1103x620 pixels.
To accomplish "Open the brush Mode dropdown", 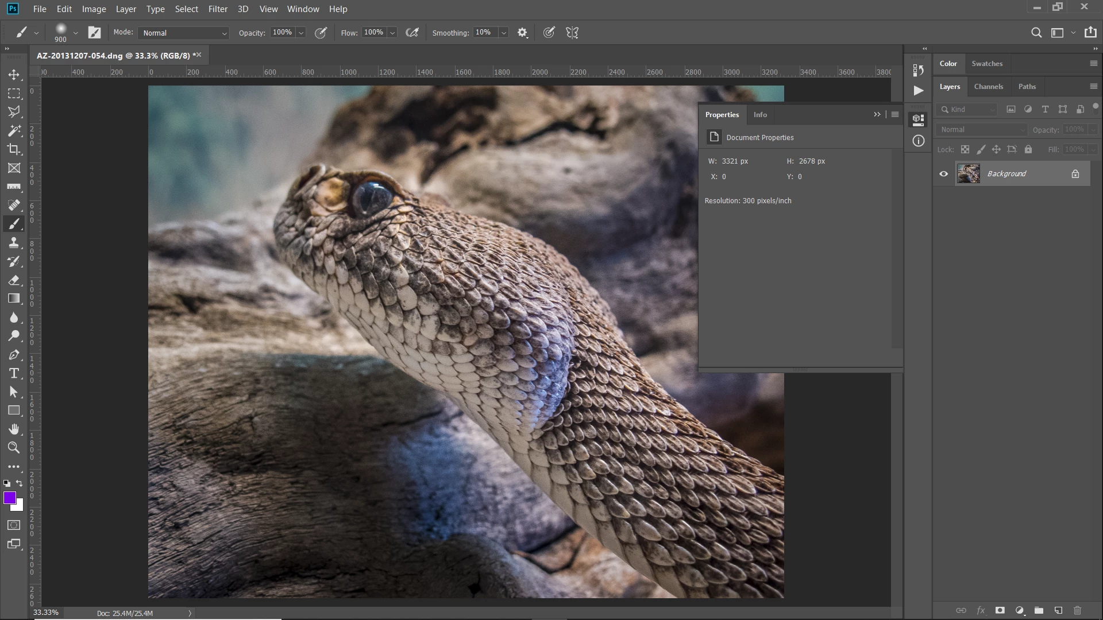I will coord(183,33).
